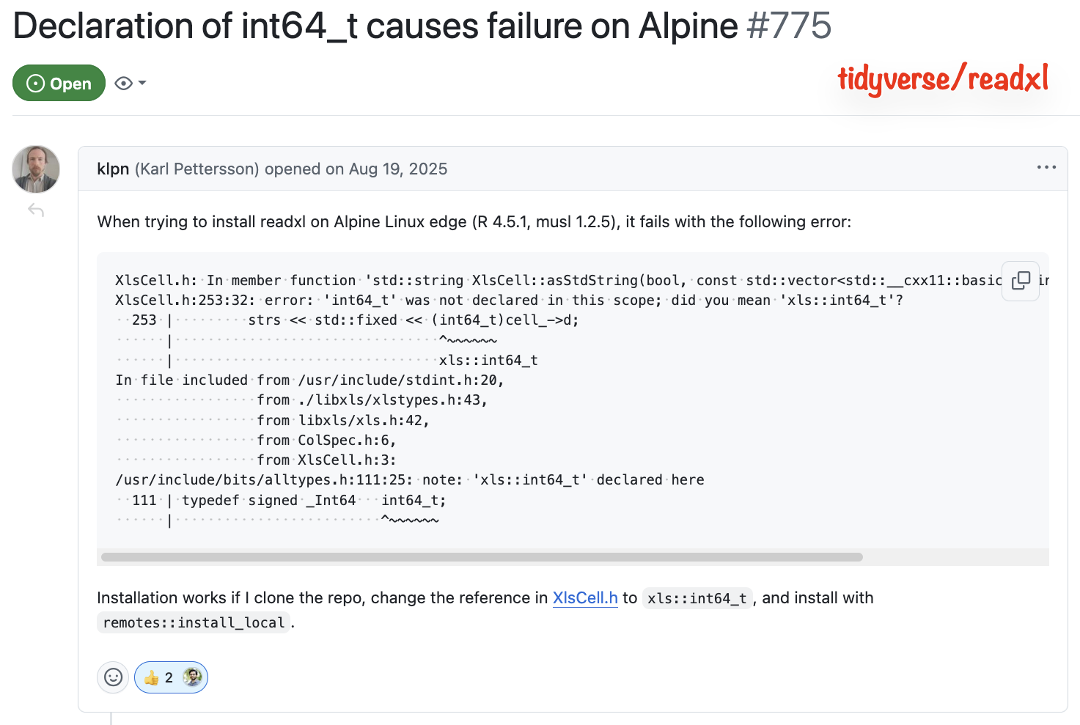Copy the code block contents
1080x725 pixels.
tap(1021, 281)
